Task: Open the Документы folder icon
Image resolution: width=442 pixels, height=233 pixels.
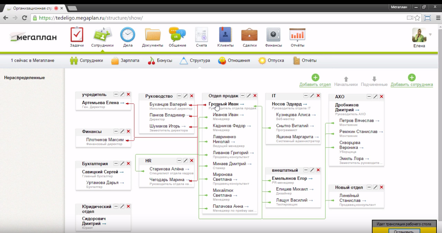Action: pos(153,35)
